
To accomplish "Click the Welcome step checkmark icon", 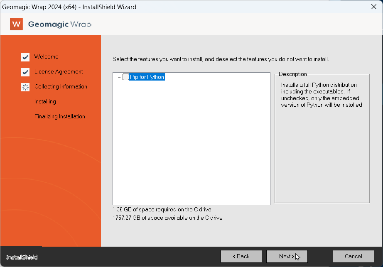I will tap(25, 57).
